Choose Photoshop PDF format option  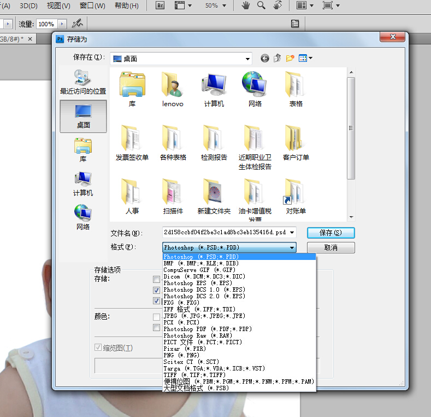pos(239,329)
